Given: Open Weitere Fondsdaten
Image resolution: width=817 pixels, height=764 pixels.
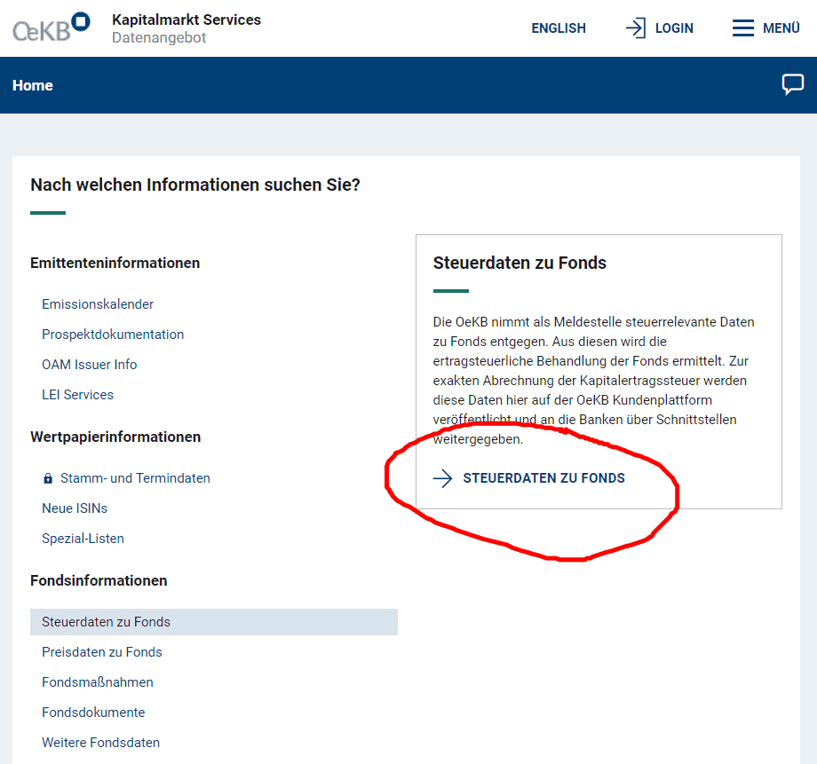Looking at the screenshot, I should click(100, 743).
